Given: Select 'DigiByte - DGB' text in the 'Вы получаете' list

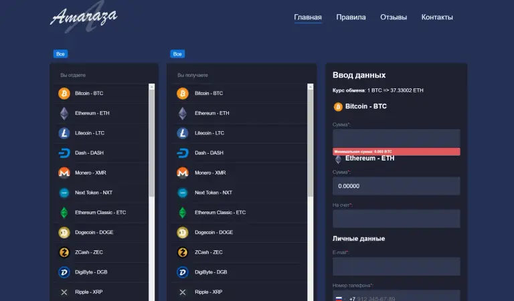Looking at the screenshot, I should 211,272.
